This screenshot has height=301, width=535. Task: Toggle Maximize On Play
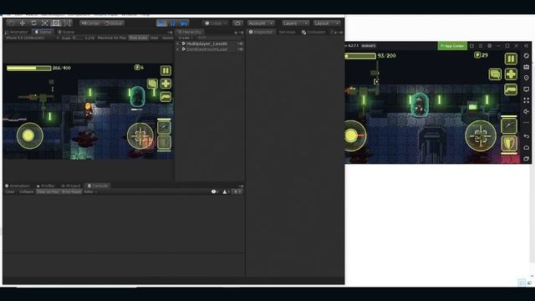[x=112, y=38]
